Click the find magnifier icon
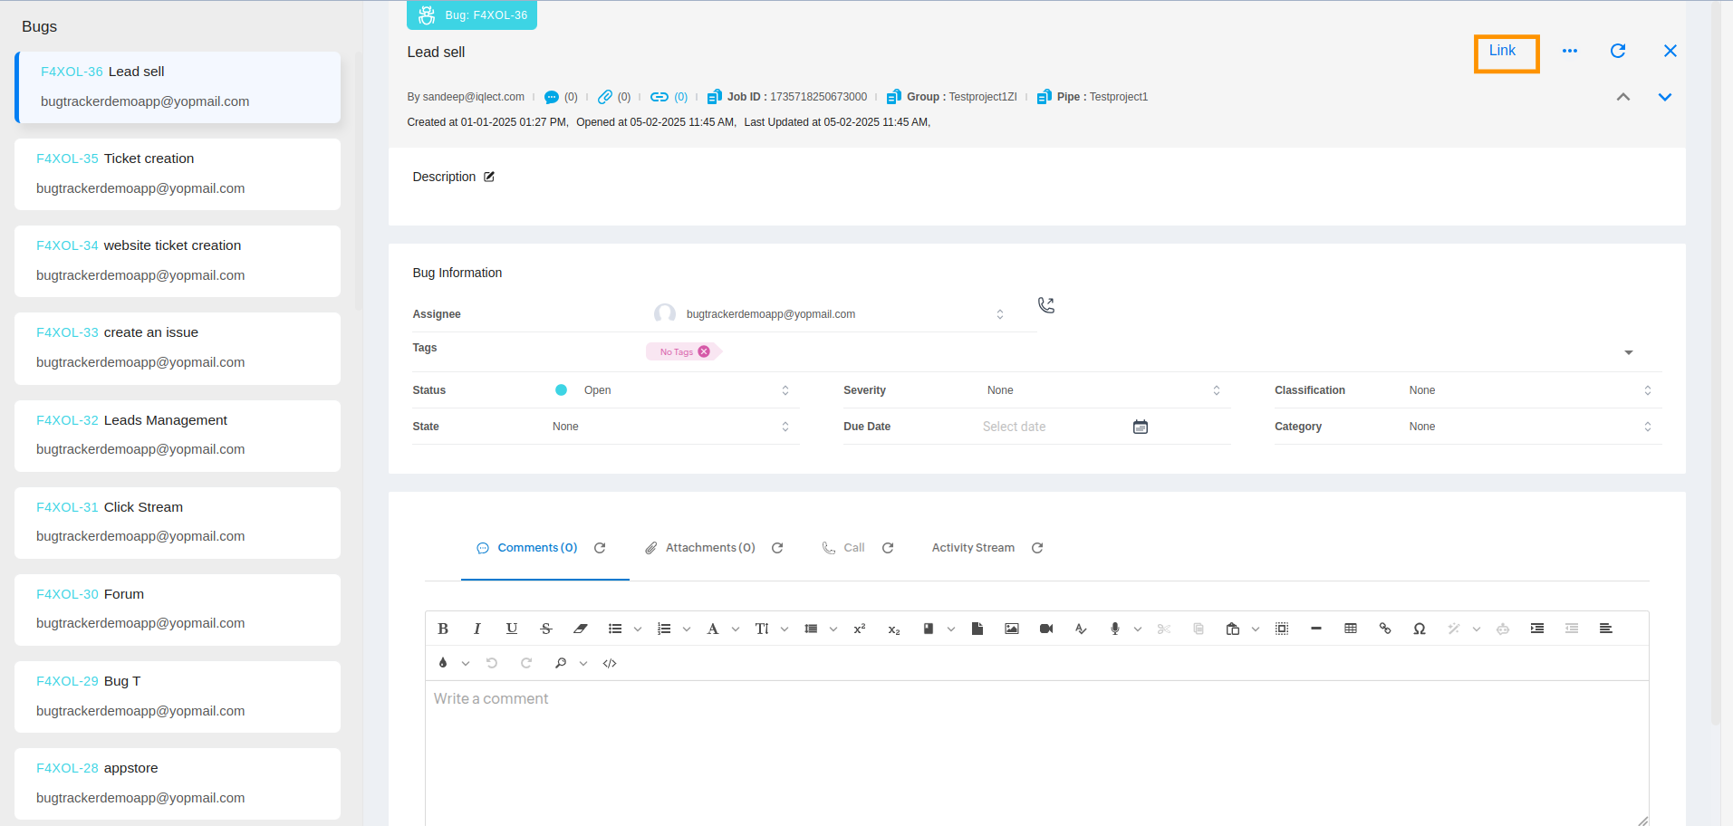The image size is (1733, 826). tap(561, 663)
